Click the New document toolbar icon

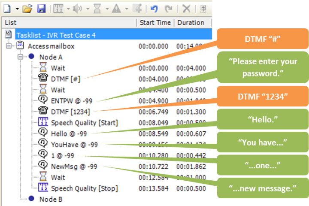(7, 8)
